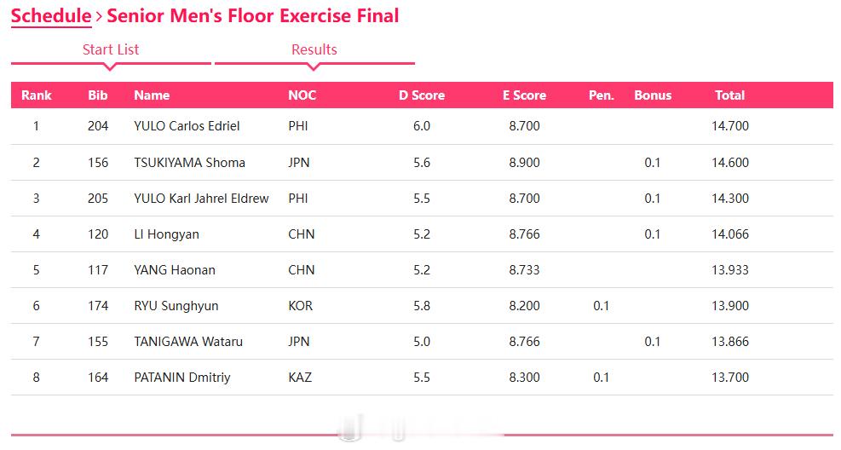Click the NOC column header
This screenshot has width=841, height=450.
pos(302,95)
